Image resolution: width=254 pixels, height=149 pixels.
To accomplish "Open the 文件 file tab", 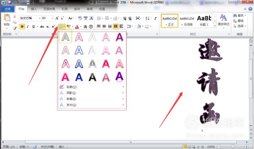I will [x=8, y=9].
